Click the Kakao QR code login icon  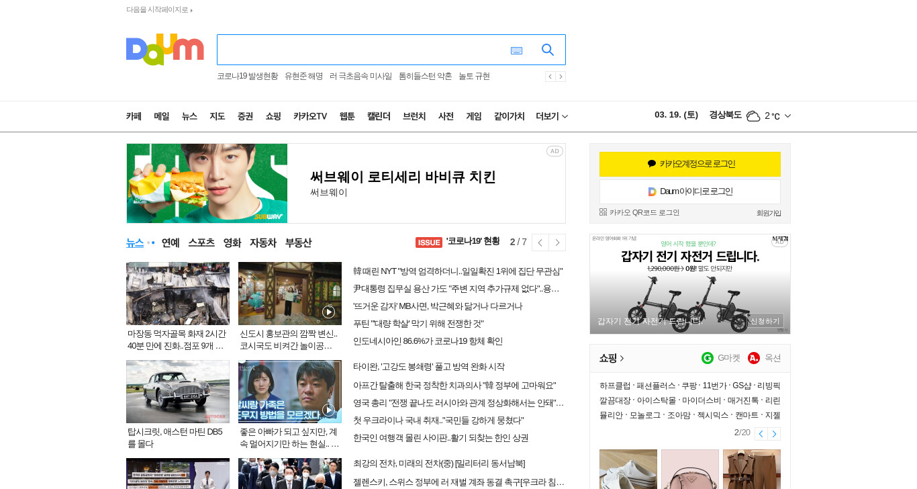point(603,212)
